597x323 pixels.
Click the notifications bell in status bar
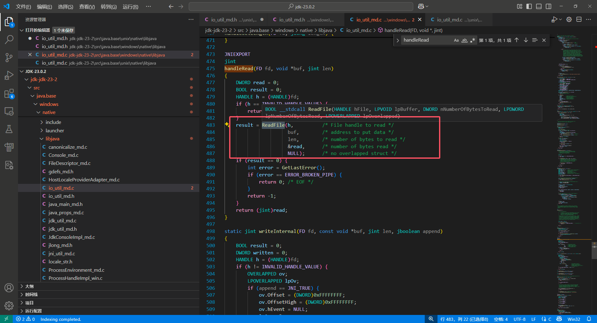(589, 319)
